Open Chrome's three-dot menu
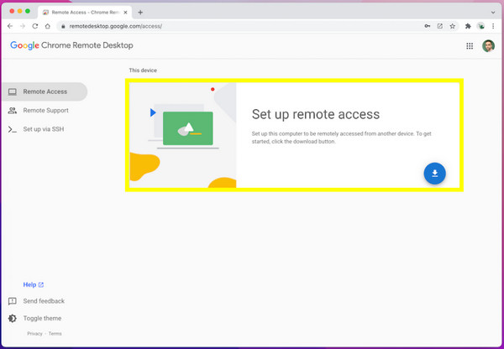The image size is (504, 349). 493,26
